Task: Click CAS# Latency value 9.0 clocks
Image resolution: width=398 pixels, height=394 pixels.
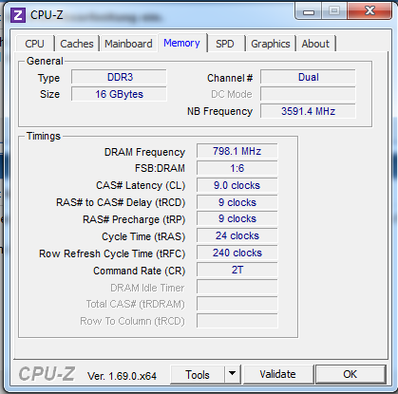Action: click(x=237, y=185)
